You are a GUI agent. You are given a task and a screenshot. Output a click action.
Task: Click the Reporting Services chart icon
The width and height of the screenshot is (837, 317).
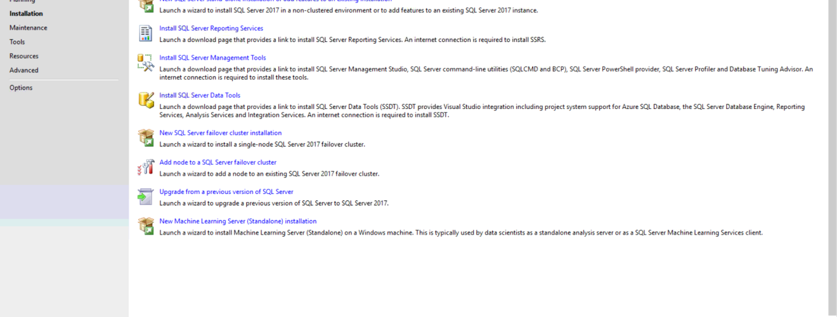[146, 34]
